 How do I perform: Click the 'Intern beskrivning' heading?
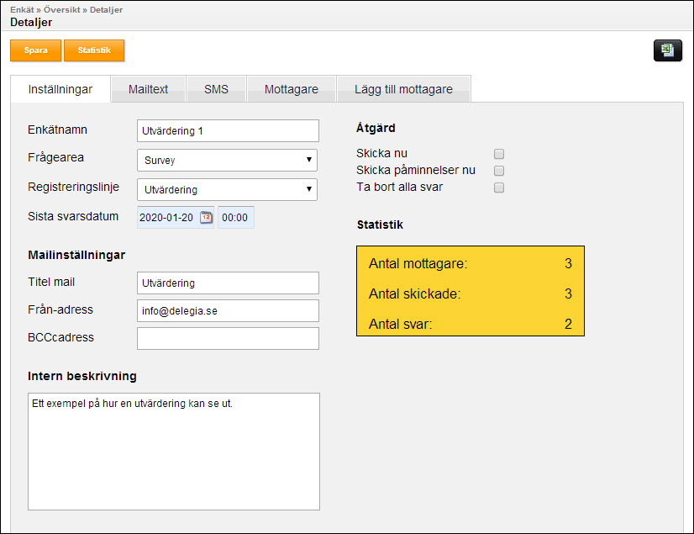point(82,376)
